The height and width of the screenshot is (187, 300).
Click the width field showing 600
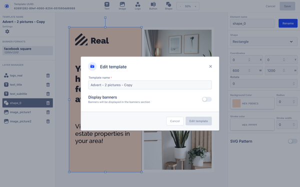click(x=246, y=70)
